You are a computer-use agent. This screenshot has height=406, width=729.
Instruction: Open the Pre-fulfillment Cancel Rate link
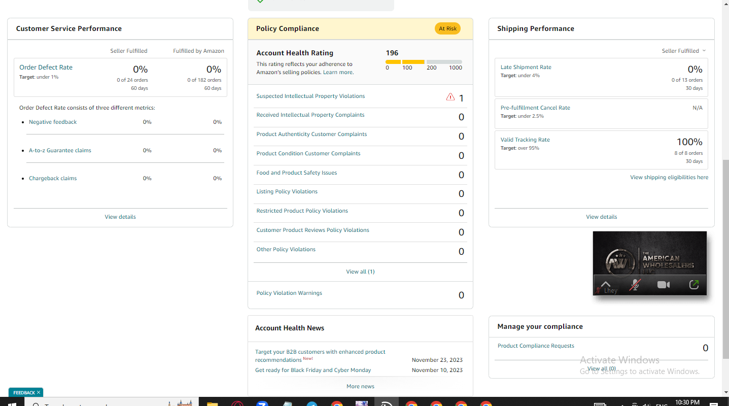535,108
